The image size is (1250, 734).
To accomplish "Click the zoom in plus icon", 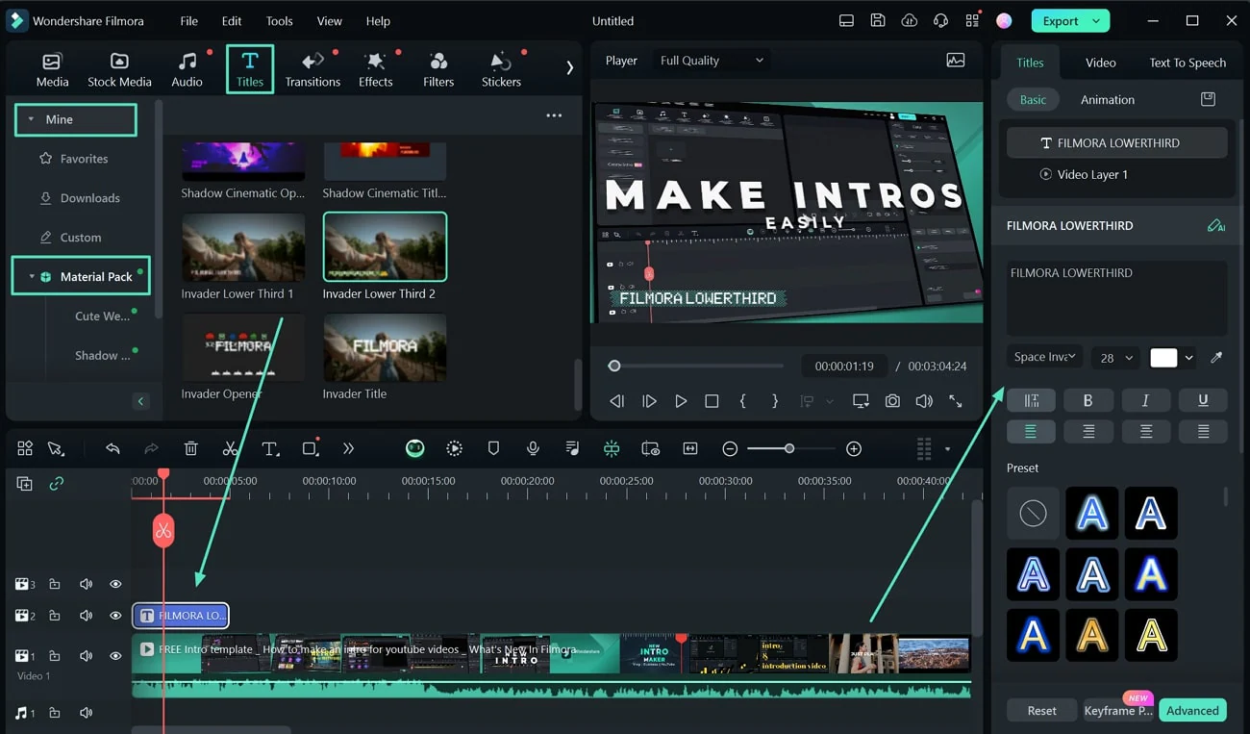I will click(853, 449).
